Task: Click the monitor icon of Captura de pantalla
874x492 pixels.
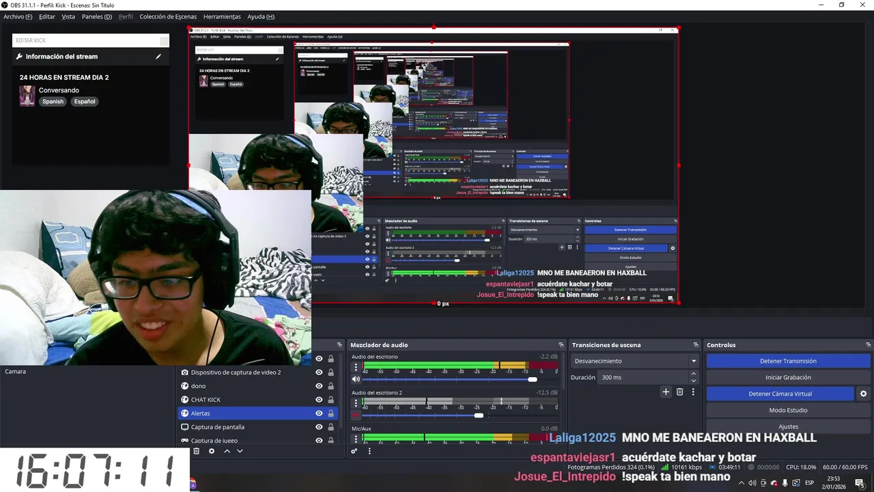Action: coord(184,427)
